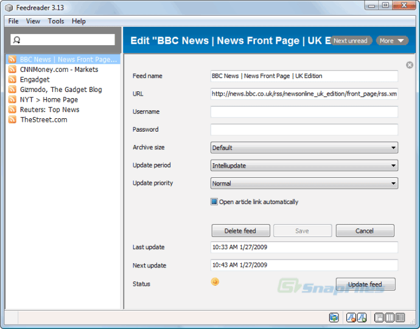
Task: Click the Feedreader cube icon in title bar
Action: coord(9,8)
